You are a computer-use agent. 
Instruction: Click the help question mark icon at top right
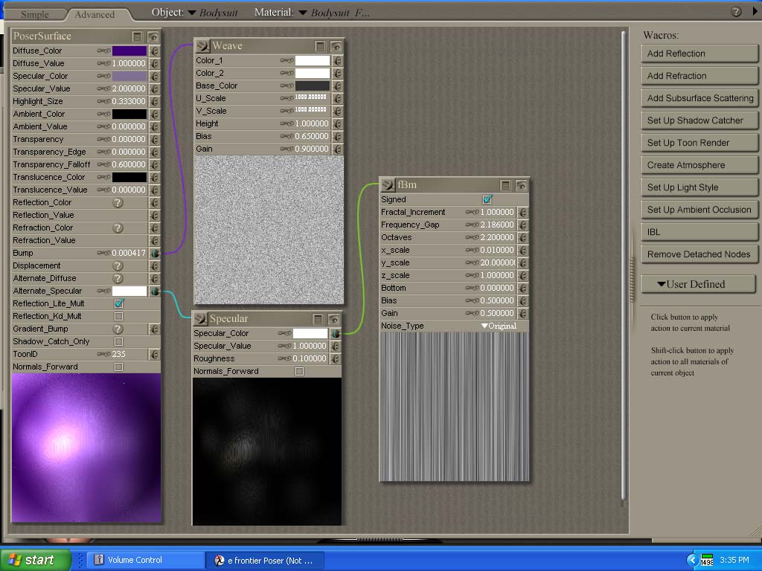coord(736,12)
